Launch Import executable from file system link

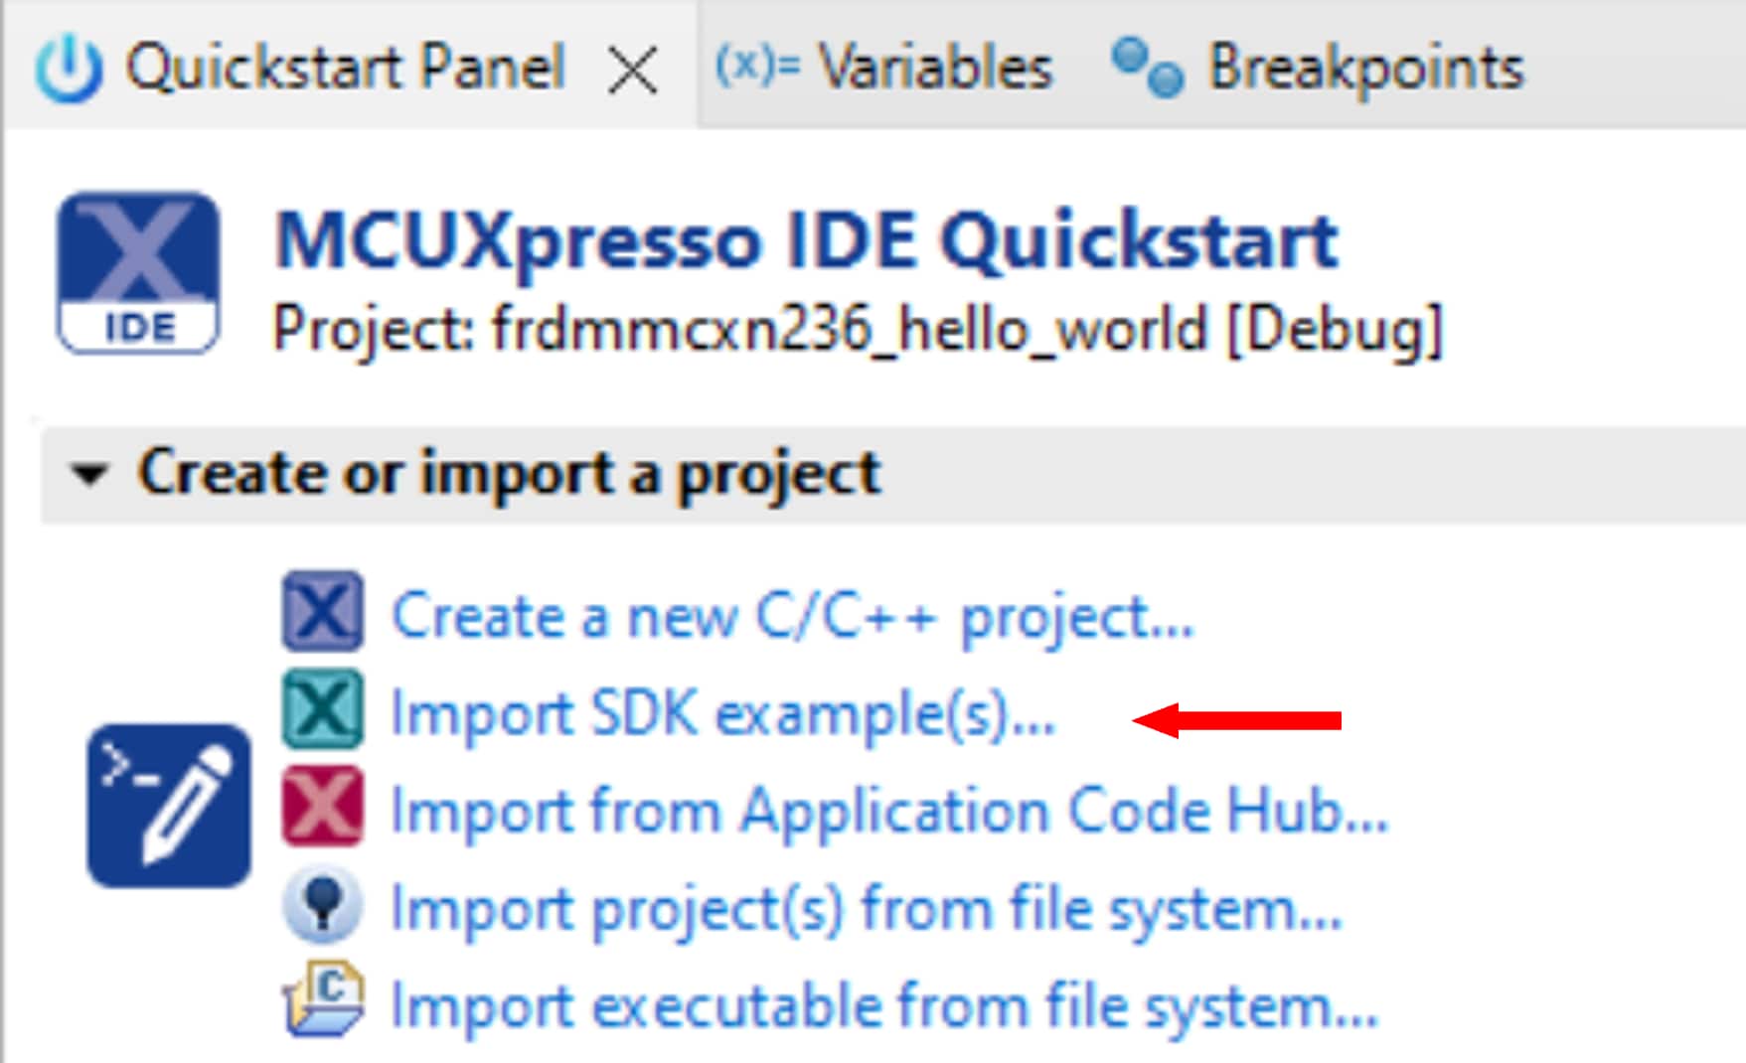tap(884, 1005)
